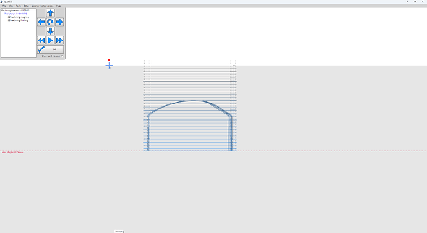
Task: Open the View menu
Action: (x=11, y=6)
